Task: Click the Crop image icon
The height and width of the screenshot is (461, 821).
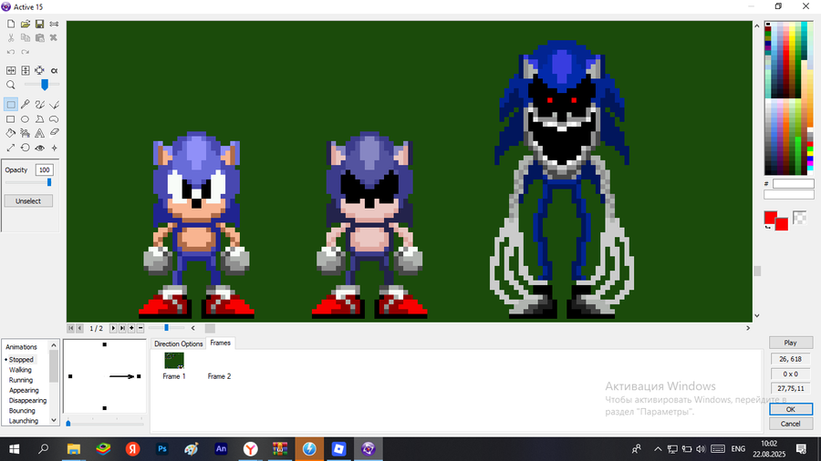Action: [39, 70]
